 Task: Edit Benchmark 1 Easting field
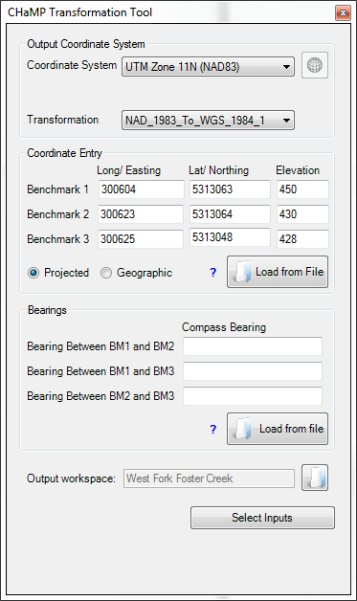pyautogui.click(x=141, y=189)
